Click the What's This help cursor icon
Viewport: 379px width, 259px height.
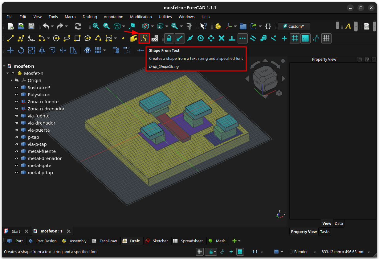point(203,26)
